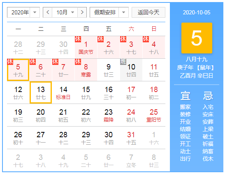Viewport: 225px width, 173px height.
Task: Select October 5 holiday date cell
Action: [18, 70]
